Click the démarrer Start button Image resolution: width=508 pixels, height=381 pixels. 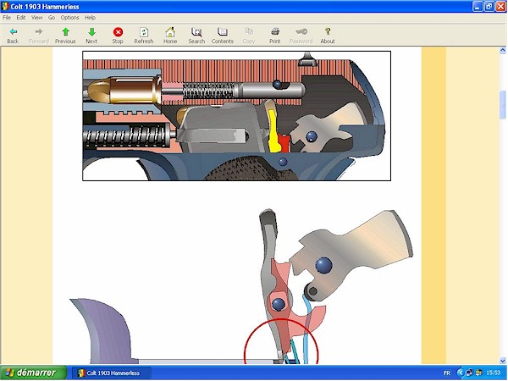pos(33,373)
